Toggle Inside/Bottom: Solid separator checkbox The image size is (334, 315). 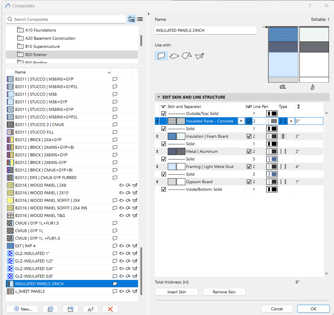[163, 189]
